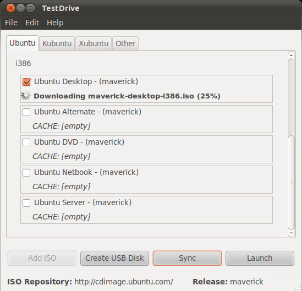
Task: Click the Ubuntu DVD - (maverick) label
Action: [79, 142]
